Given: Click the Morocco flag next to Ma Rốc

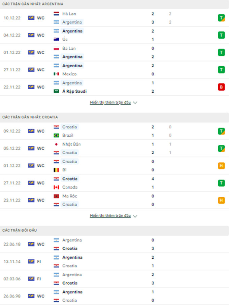Looking at the screenshot, I should tap(57, 196).
